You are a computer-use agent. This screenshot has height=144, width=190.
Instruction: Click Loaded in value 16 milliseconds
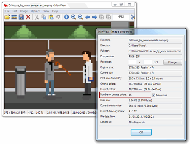pos(155,122)
